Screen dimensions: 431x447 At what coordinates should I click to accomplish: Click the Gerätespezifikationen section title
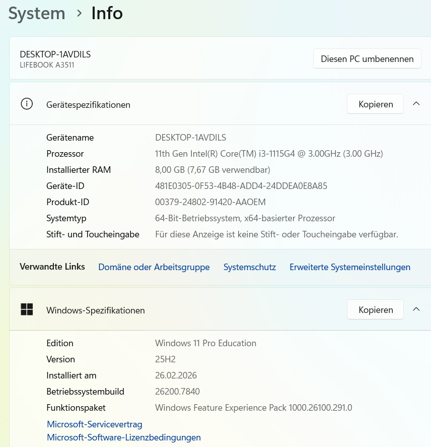click(88, 105)
